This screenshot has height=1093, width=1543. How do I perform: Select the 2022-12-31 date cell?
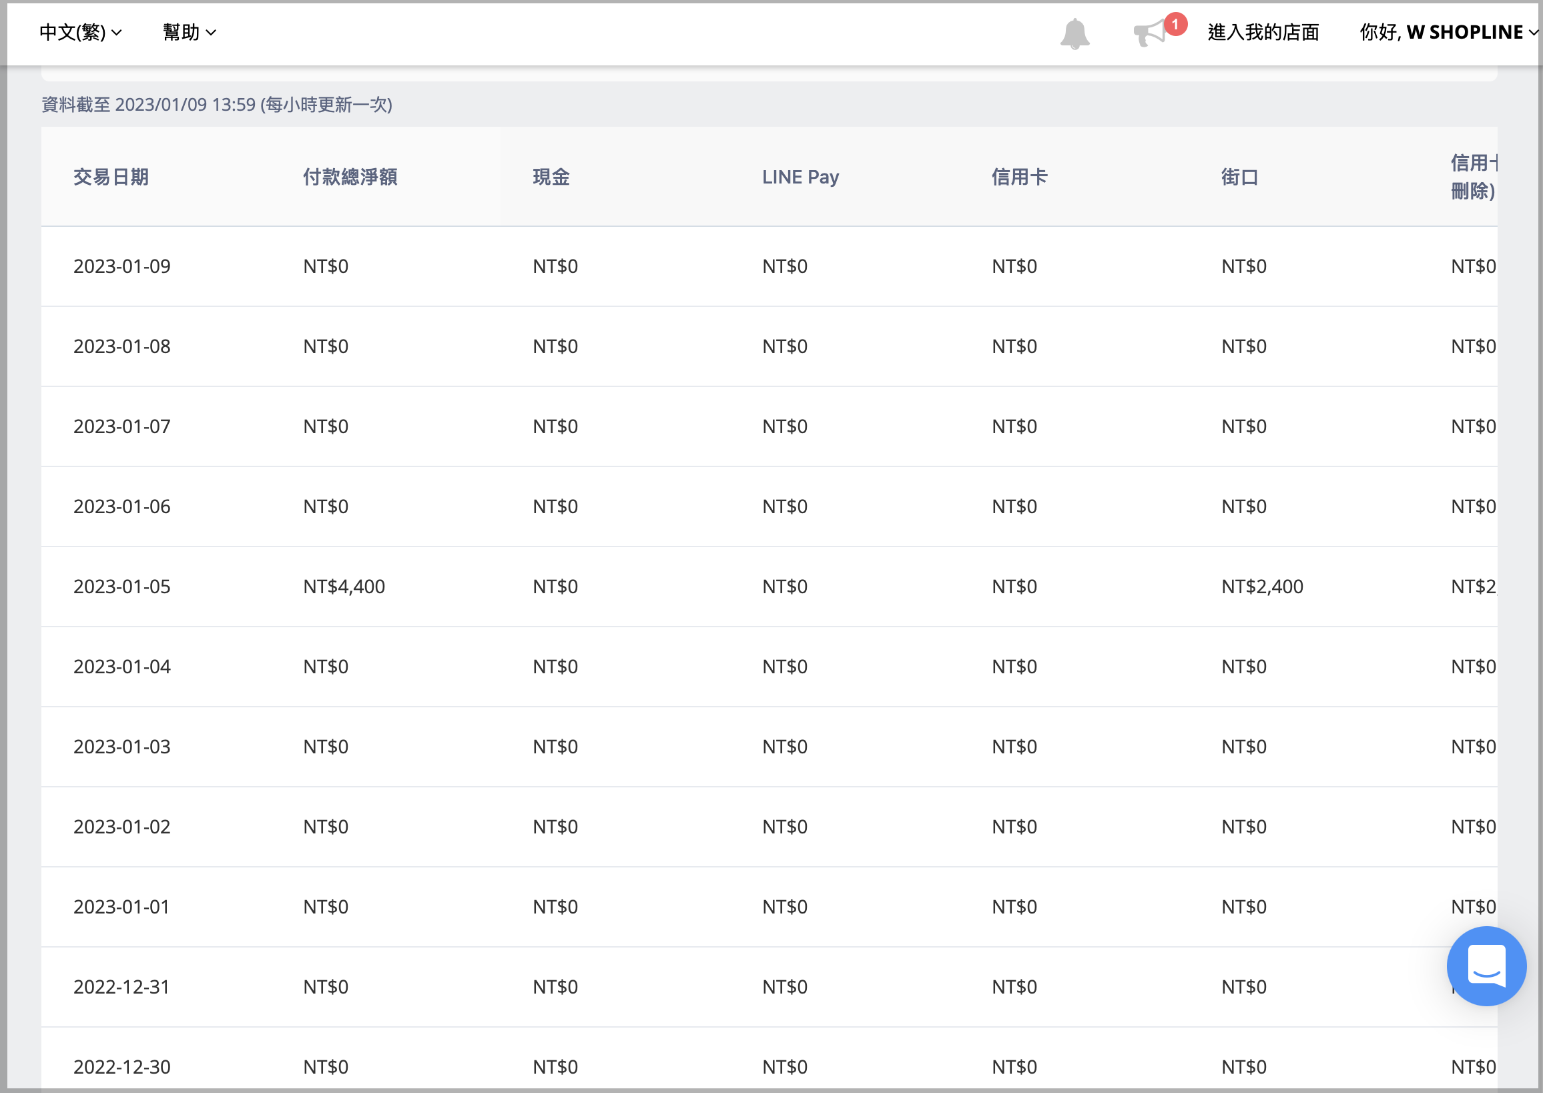pyautogui.click(x=122, y=987)
